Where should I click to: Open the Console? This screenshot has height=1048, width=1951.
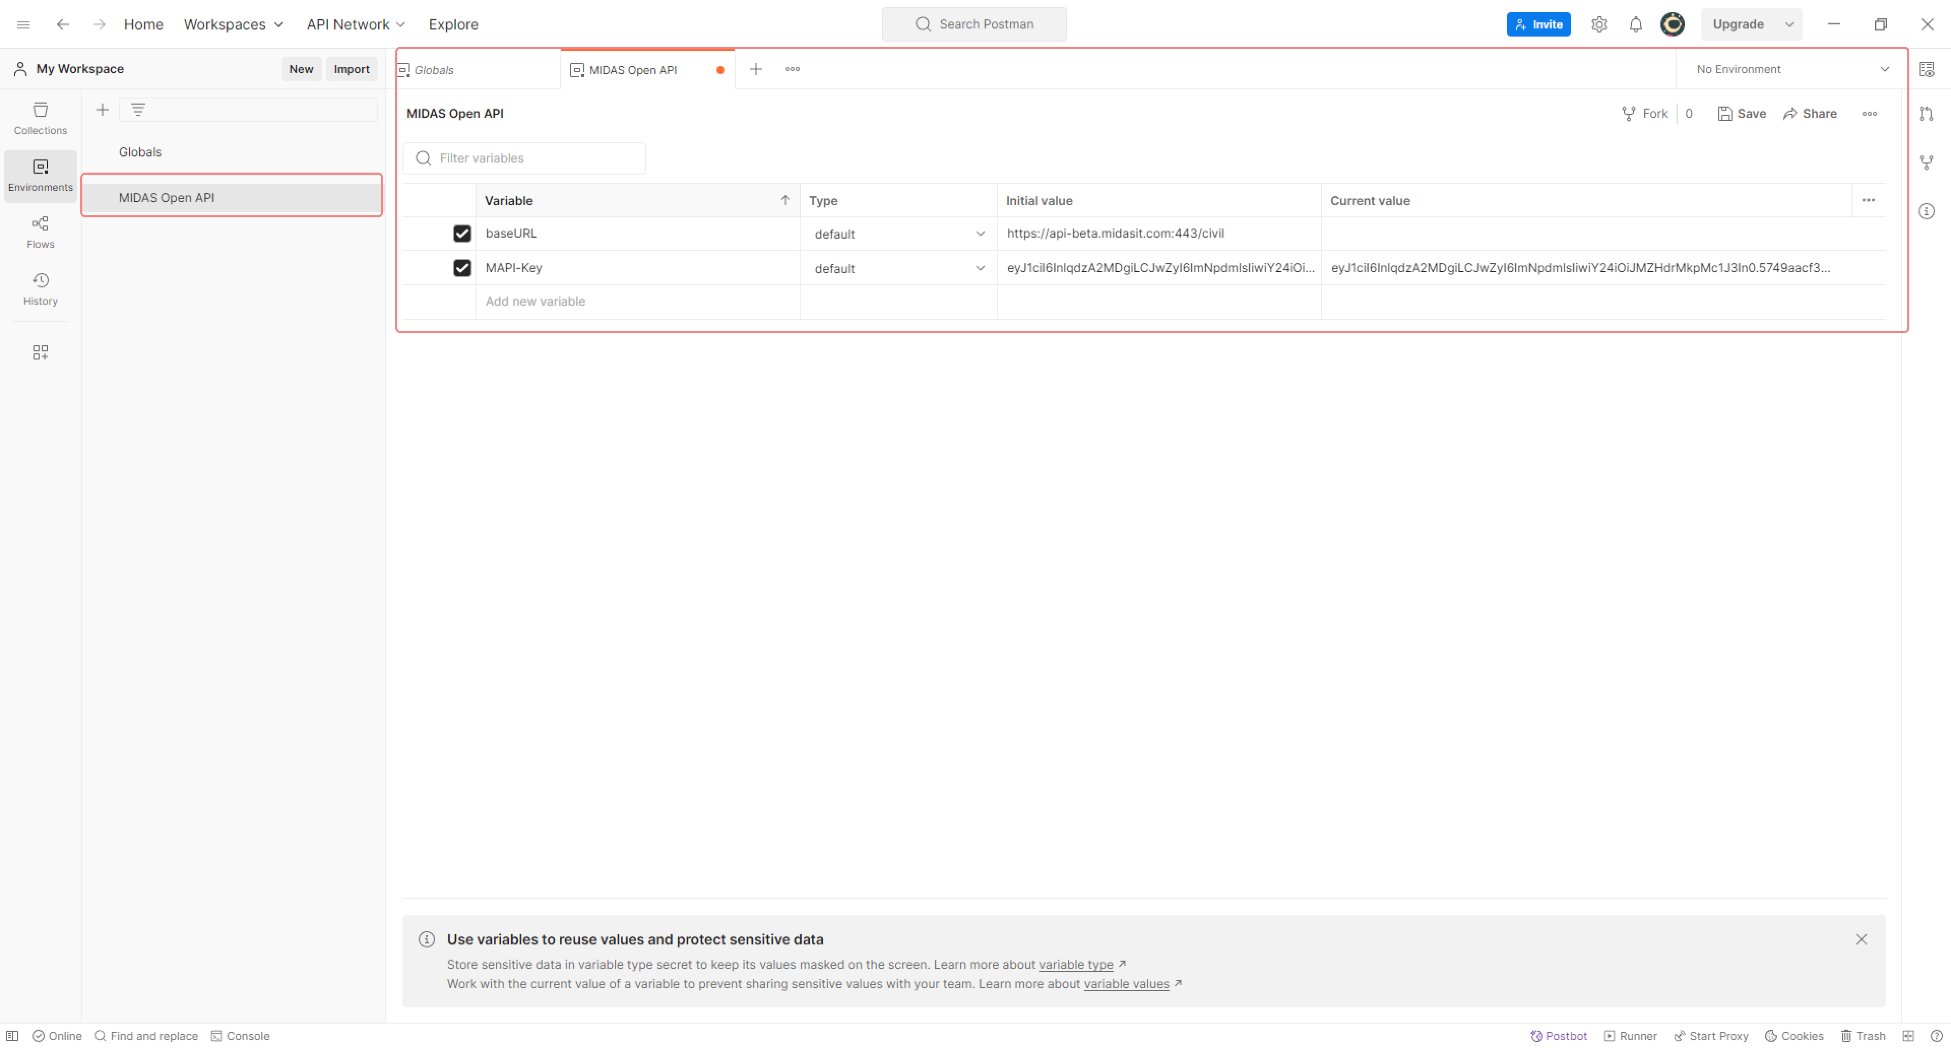pyautogui.click(x=240, y=1035)
